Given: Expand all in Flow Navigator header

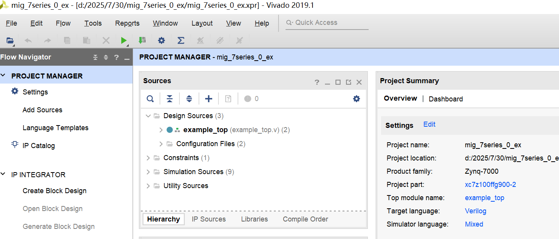Looking at the screenshot, I should tap(106, 58).
